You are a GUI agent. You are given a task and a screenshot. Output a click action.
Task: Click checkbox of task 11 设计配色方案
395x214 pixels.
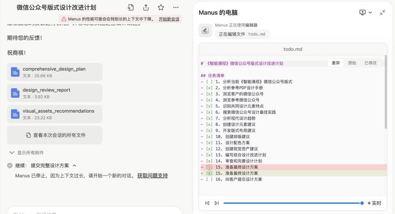click(x=209, y=143)
